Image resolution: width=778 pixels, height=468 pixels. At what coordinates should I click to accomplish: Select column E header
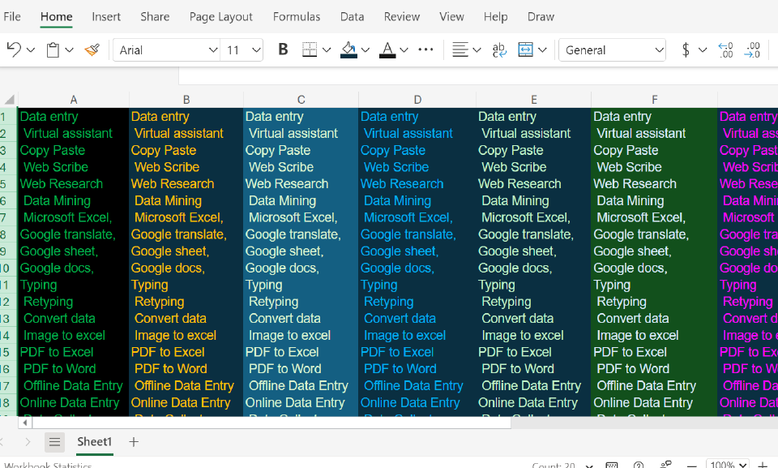point(534,100)
